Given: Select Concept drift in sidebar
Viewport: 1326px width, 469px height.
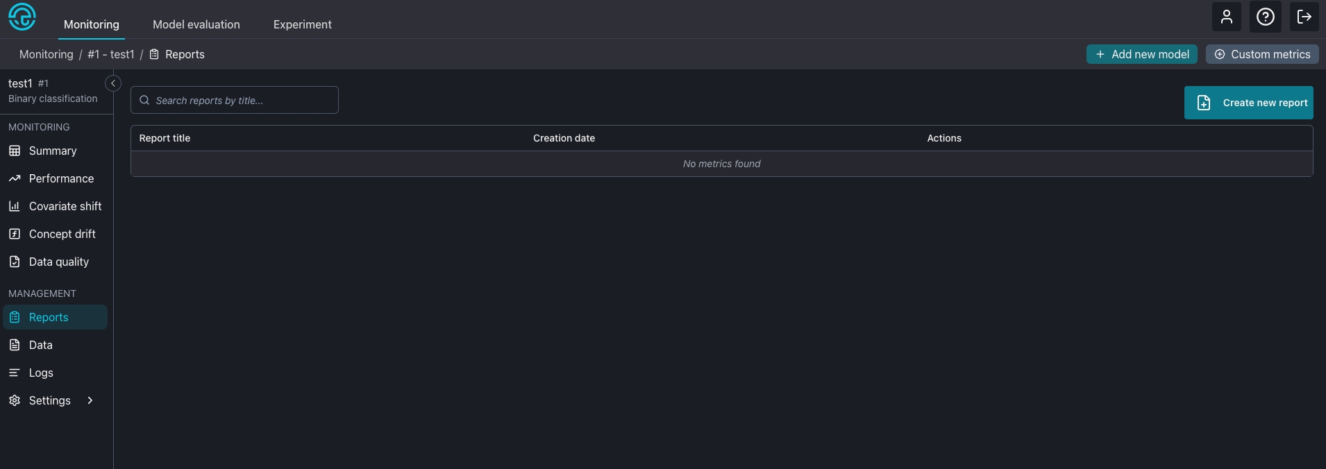Looking at the screenshot, I should click(62, 234).
